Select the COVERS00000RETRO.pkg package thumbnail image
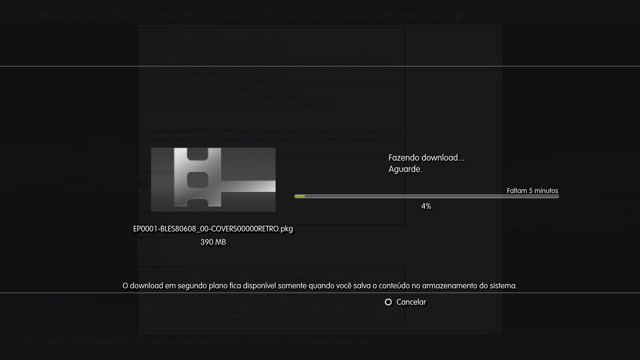The height and width of the screenshot is (360, 640). coord(213,179)
